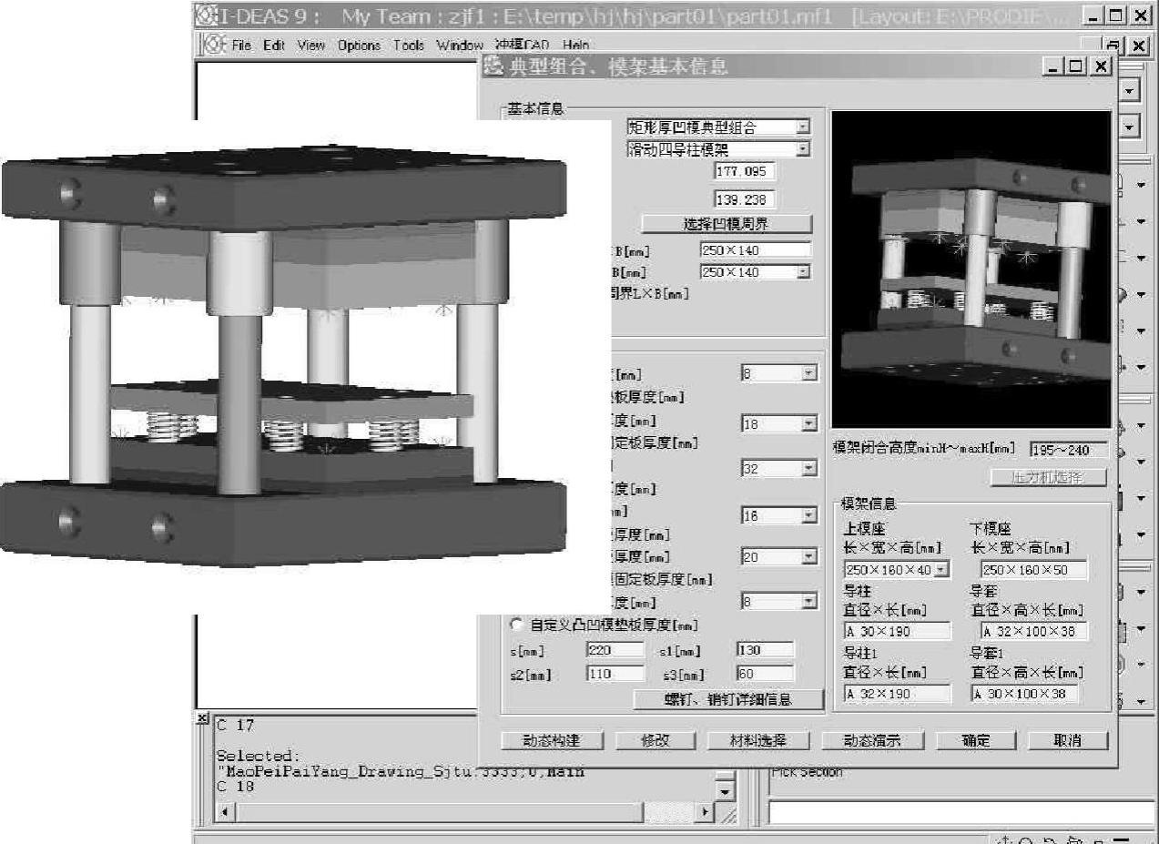
Task: Click the 下模座 250×160×50 field
Action: (1035, 570)
